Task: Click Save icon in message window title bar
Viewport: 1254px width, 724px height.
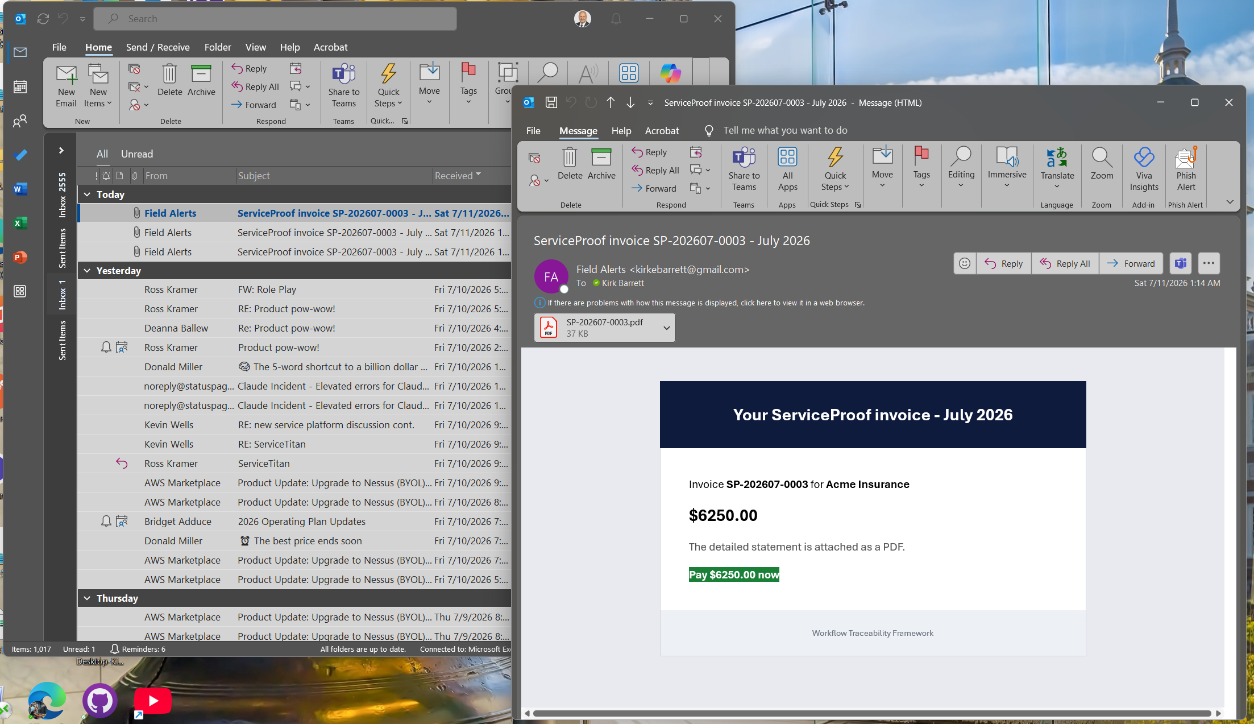Action: coord(551,102)
